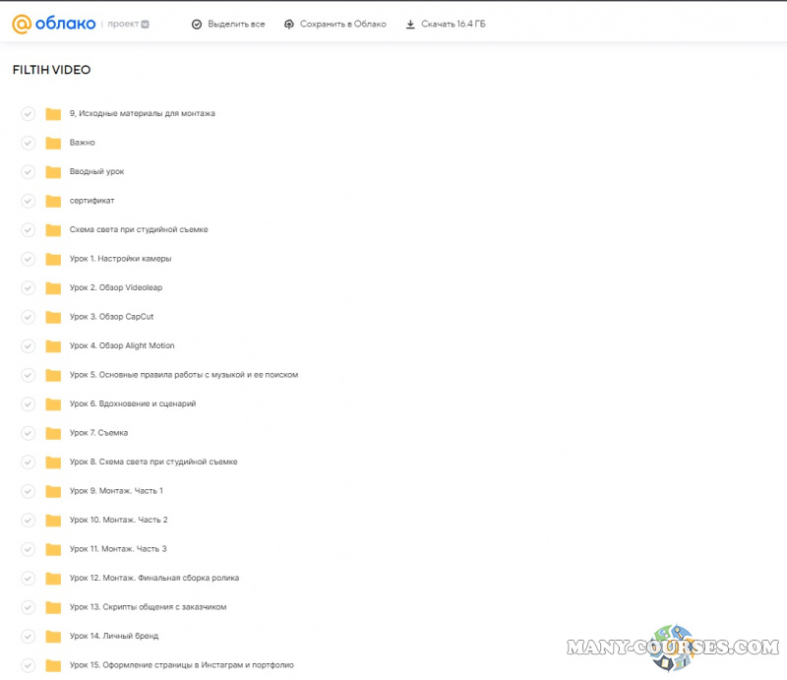Click the Облако logo icon
The image size is (787, 680).
tap(21, 24)
